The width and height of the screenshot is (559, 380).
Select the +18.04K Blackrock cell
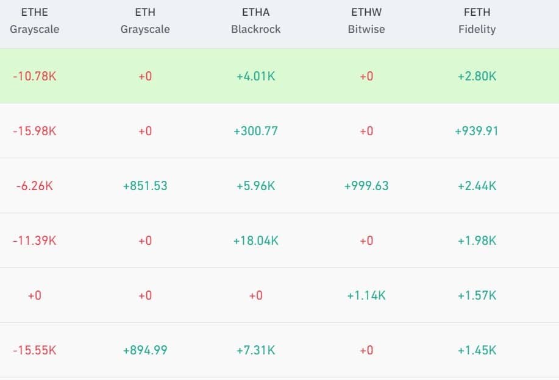[x=256, y=241]
